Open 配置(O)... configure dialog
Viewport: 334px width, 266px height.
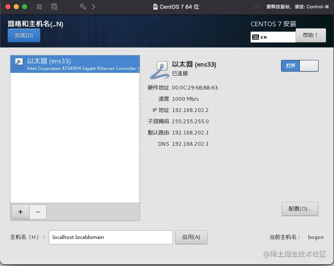click(x=300, y=209)
